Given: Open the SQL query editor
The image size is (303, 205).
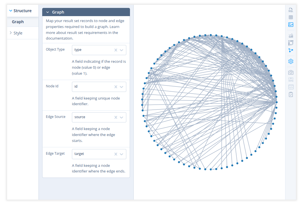Looking at the screenshot, I should point(291,10).
